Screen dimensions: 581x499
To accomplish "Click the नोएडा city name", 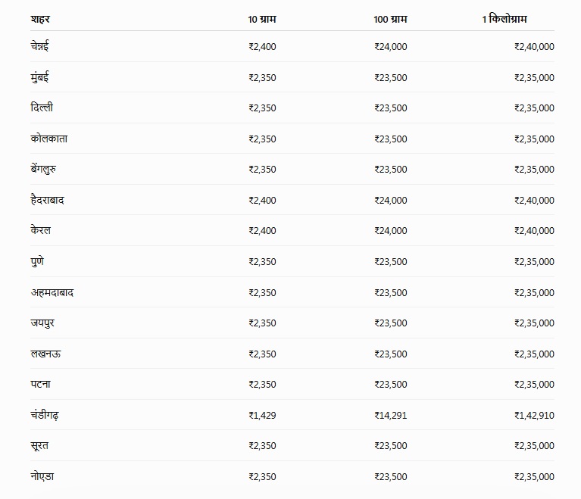I will pos(42,476).
